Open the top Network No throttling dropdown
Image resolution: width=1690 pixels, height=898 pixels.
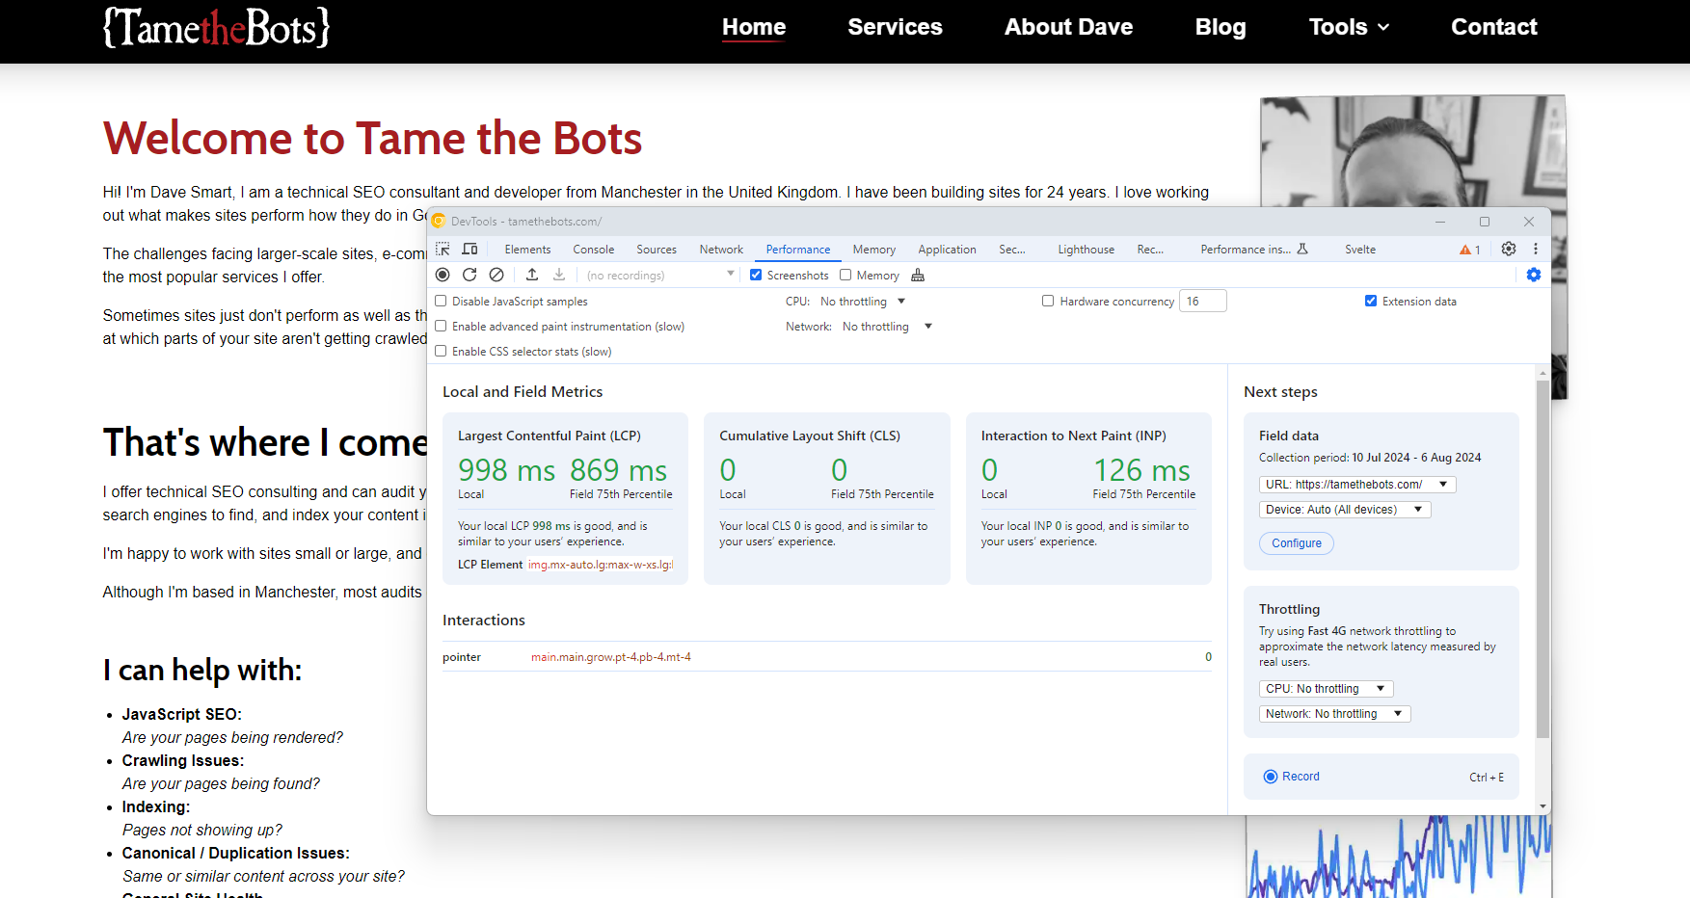point(887,327)
